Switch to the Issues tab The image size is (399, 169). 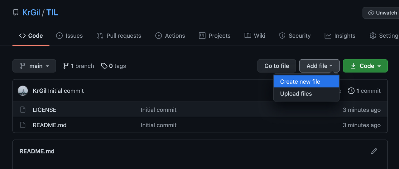pyautogui.click(x=69, y=36)
